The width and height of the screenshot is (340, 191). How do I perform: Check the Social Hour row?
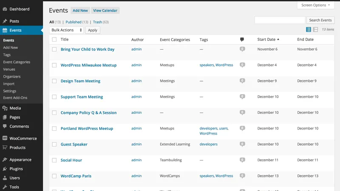[x=54, y=160]
